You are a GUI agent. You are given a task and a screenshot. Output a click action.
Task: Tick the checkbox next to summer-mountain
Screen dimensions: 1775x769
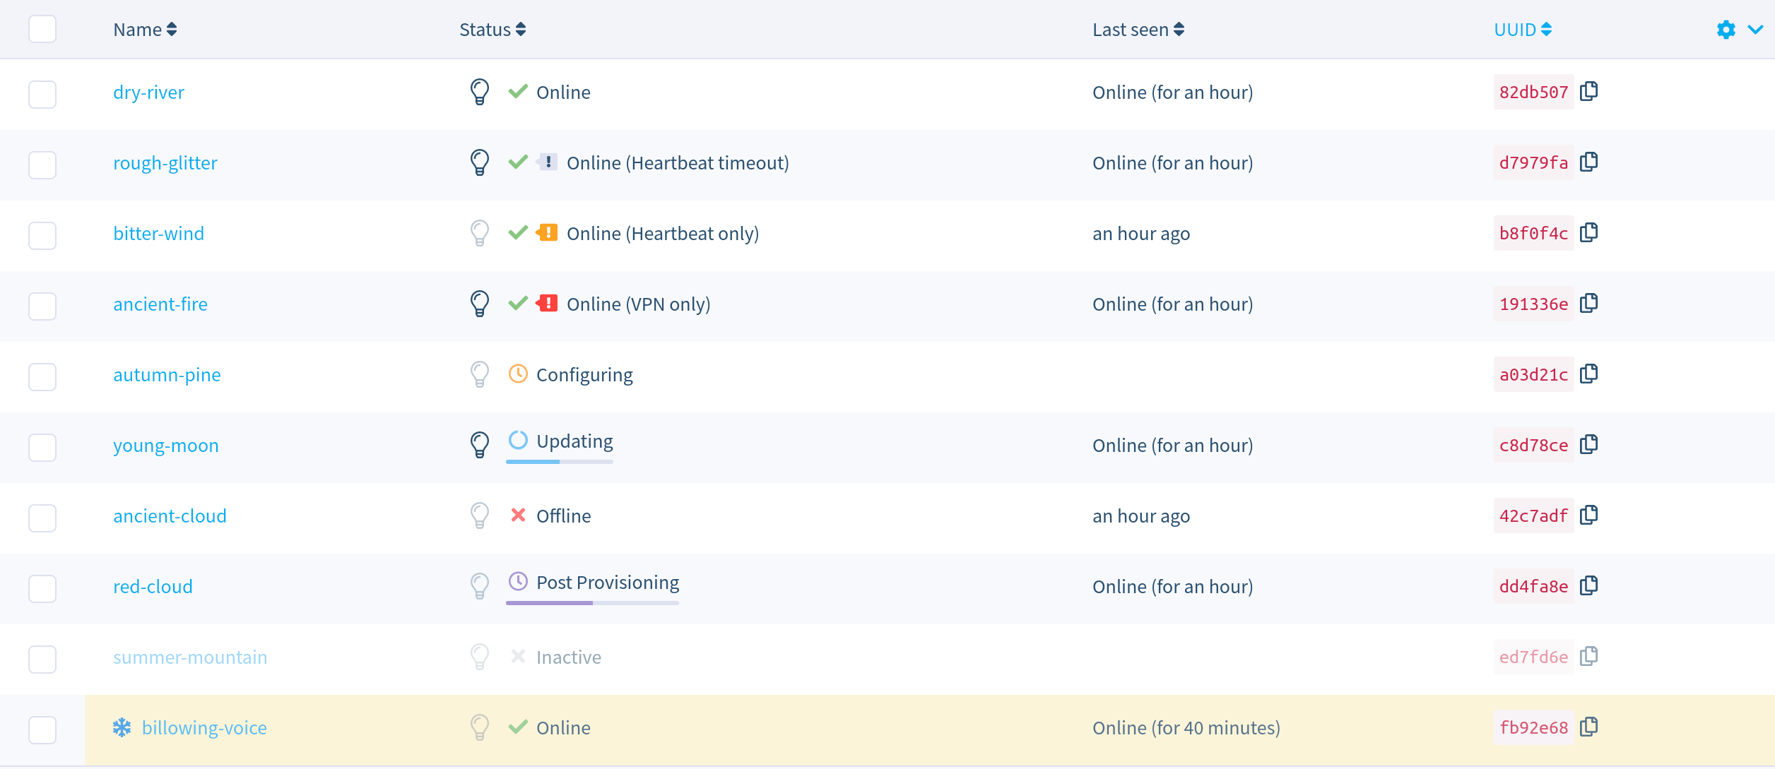pos(42,660)
